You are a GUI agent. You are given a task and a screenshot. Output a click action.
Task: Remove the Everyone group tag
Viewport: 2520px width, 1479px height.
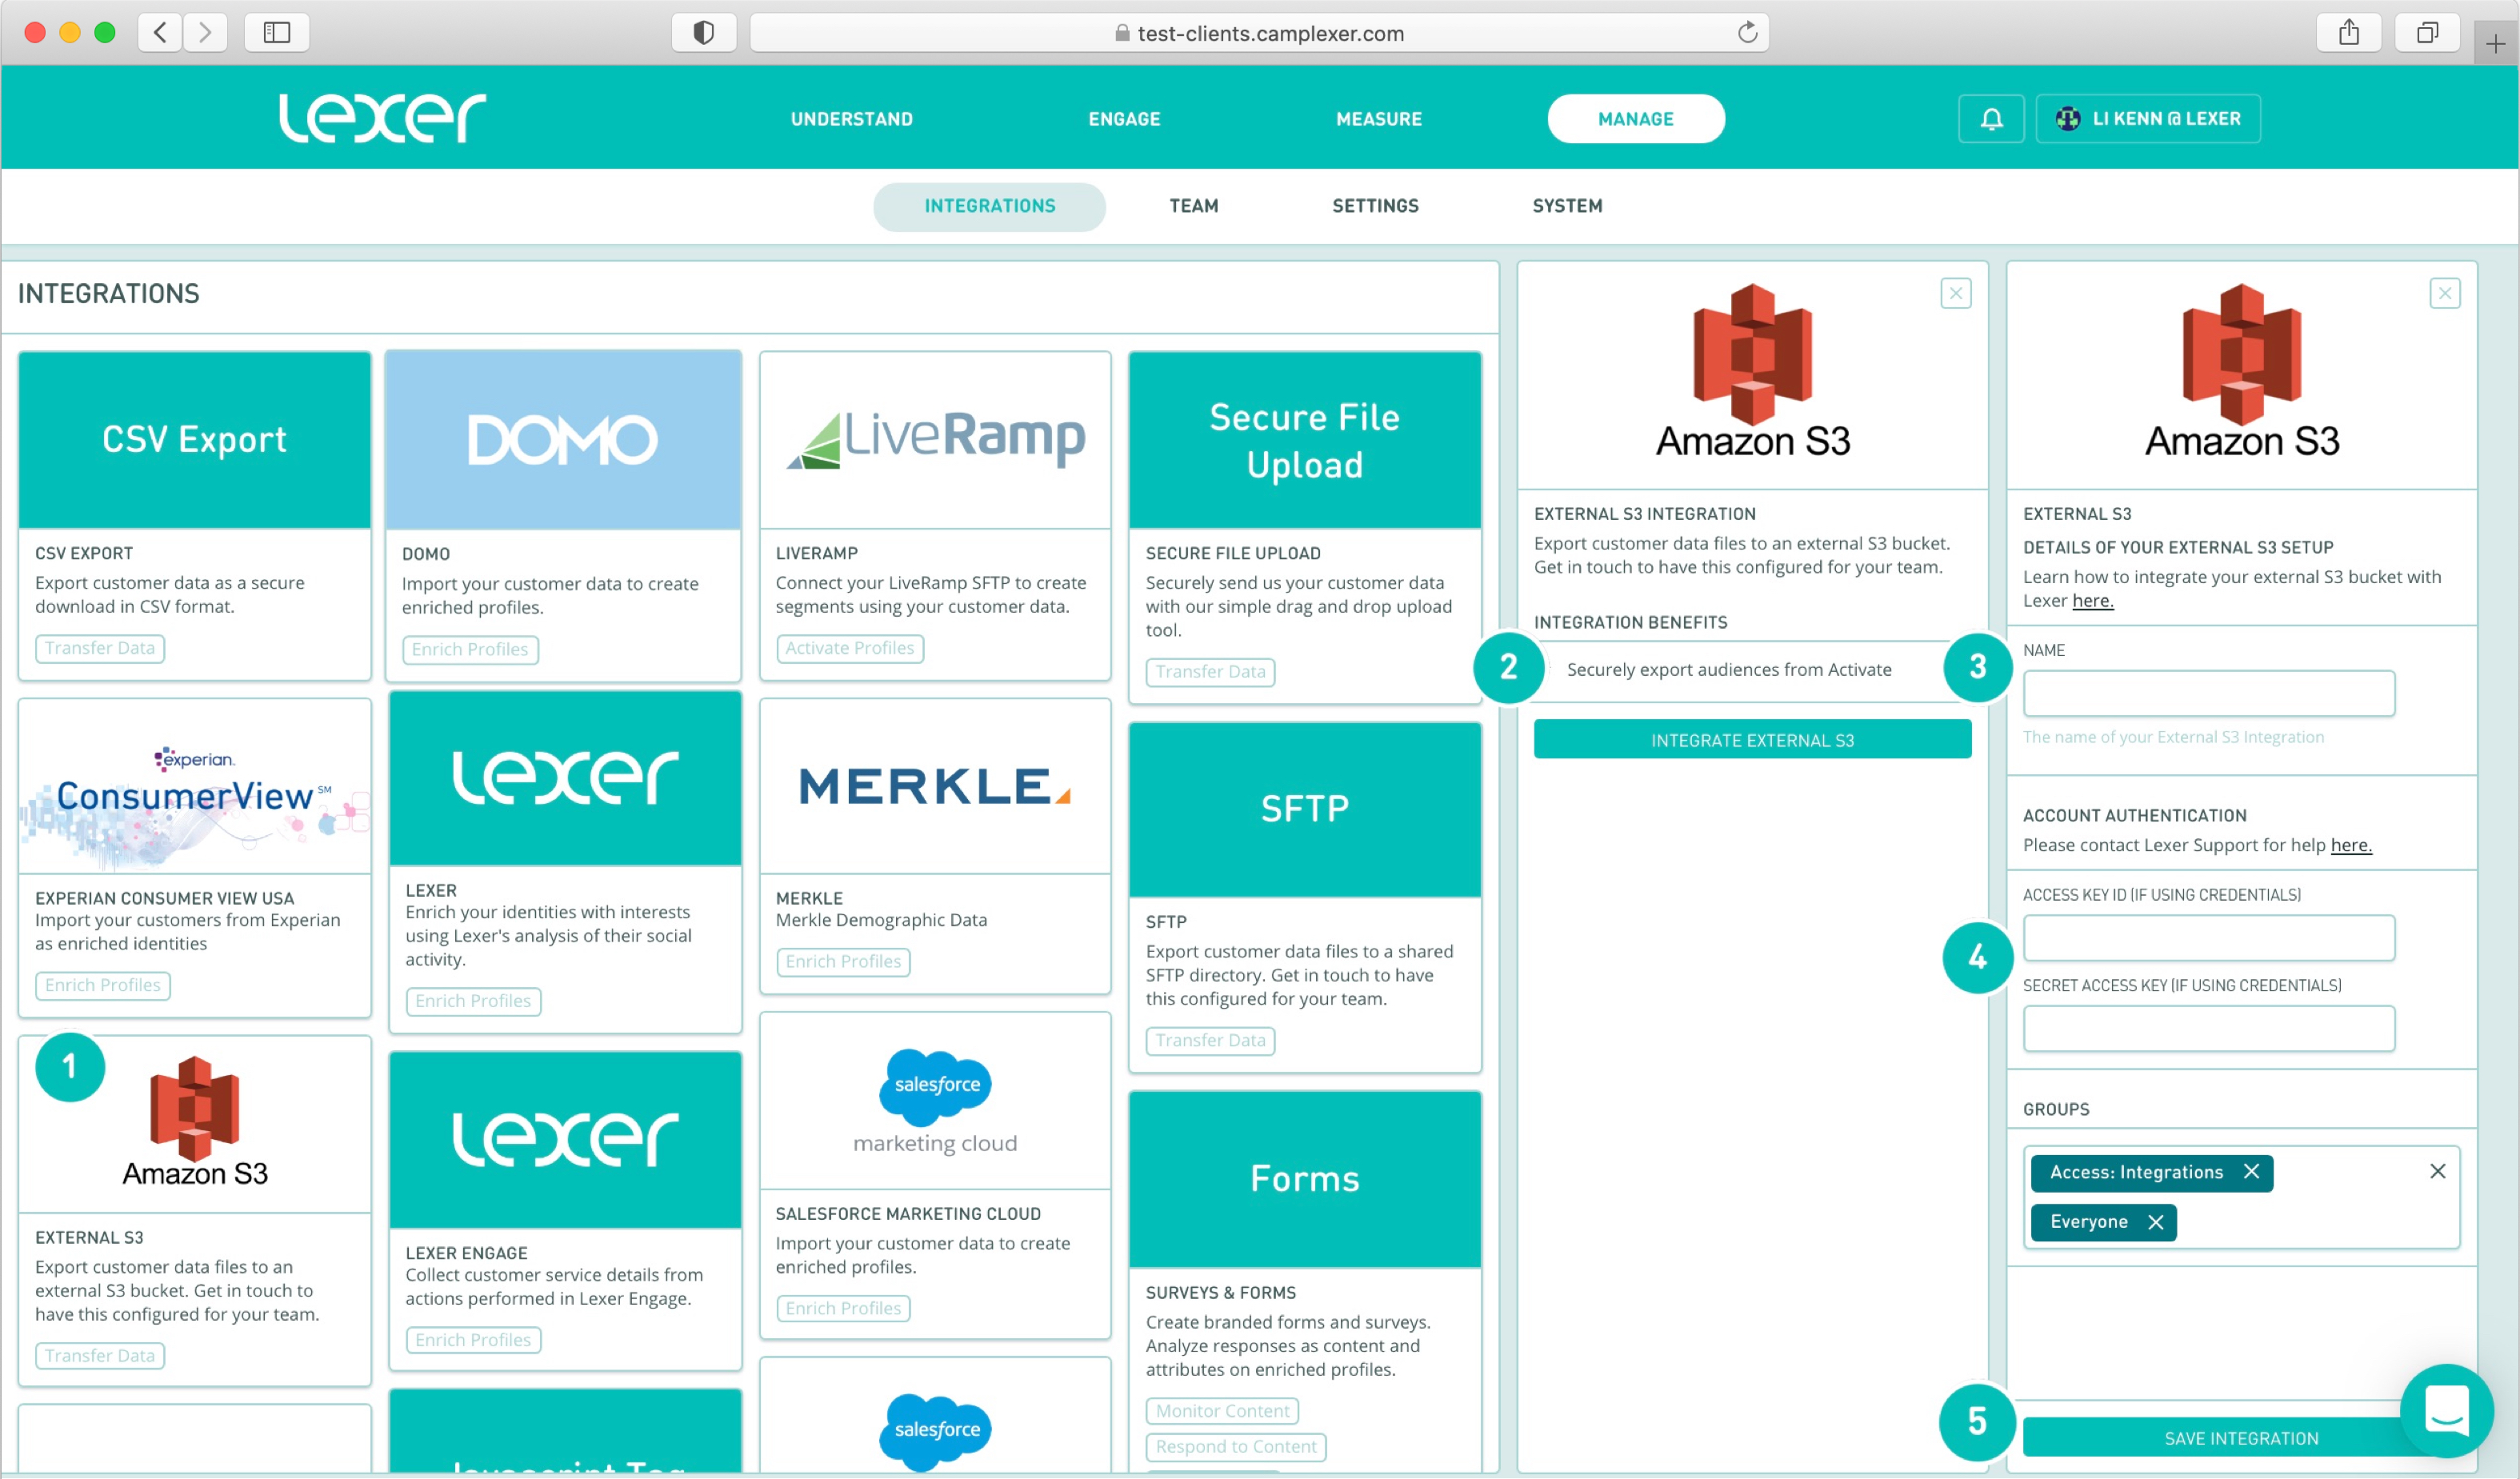click(x=2155, y=1222)
